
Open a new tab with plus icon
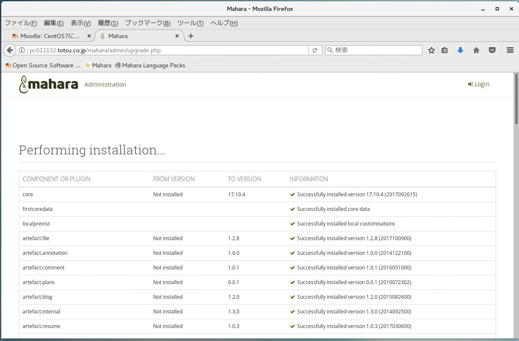click(191, 36)
